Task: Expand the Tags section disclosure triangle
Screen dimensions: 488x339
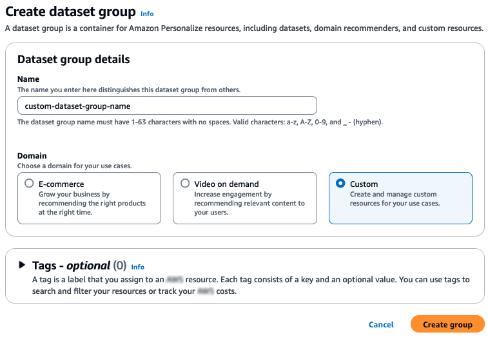Action: [23, 265]
